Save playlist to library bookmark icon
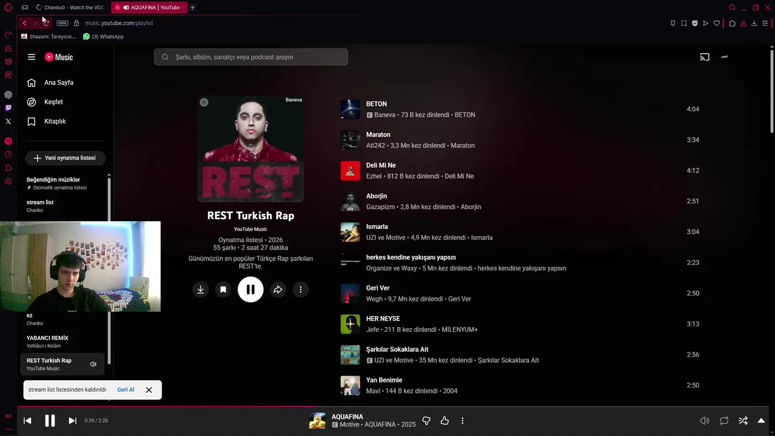The image size is (775, 436). click(x=223, y=289)
